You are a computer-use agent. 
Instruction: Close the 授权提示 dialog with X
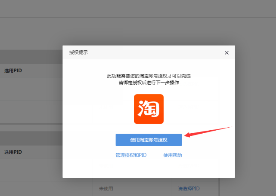point(226,52)
